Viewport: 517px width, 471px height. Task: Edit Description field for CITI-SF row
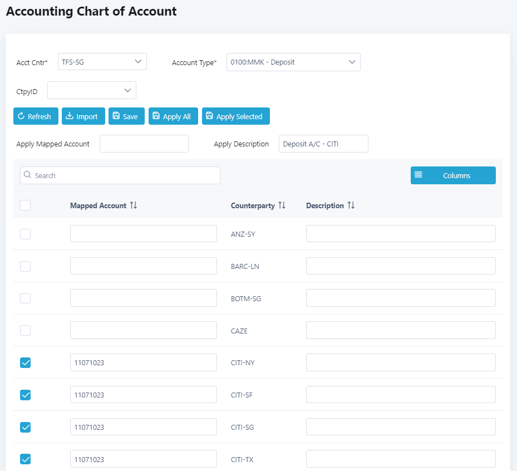[x=401, y=395]
